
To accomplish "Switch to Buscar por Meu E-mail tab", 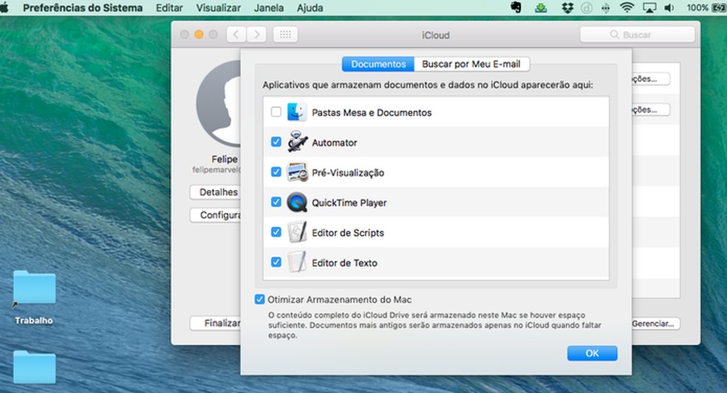I will (x=471, y=64).
